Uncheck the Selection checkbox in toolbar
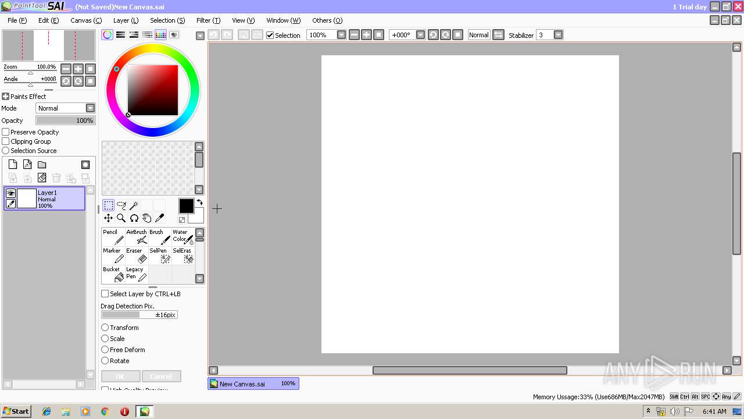 tap(270, 35)
